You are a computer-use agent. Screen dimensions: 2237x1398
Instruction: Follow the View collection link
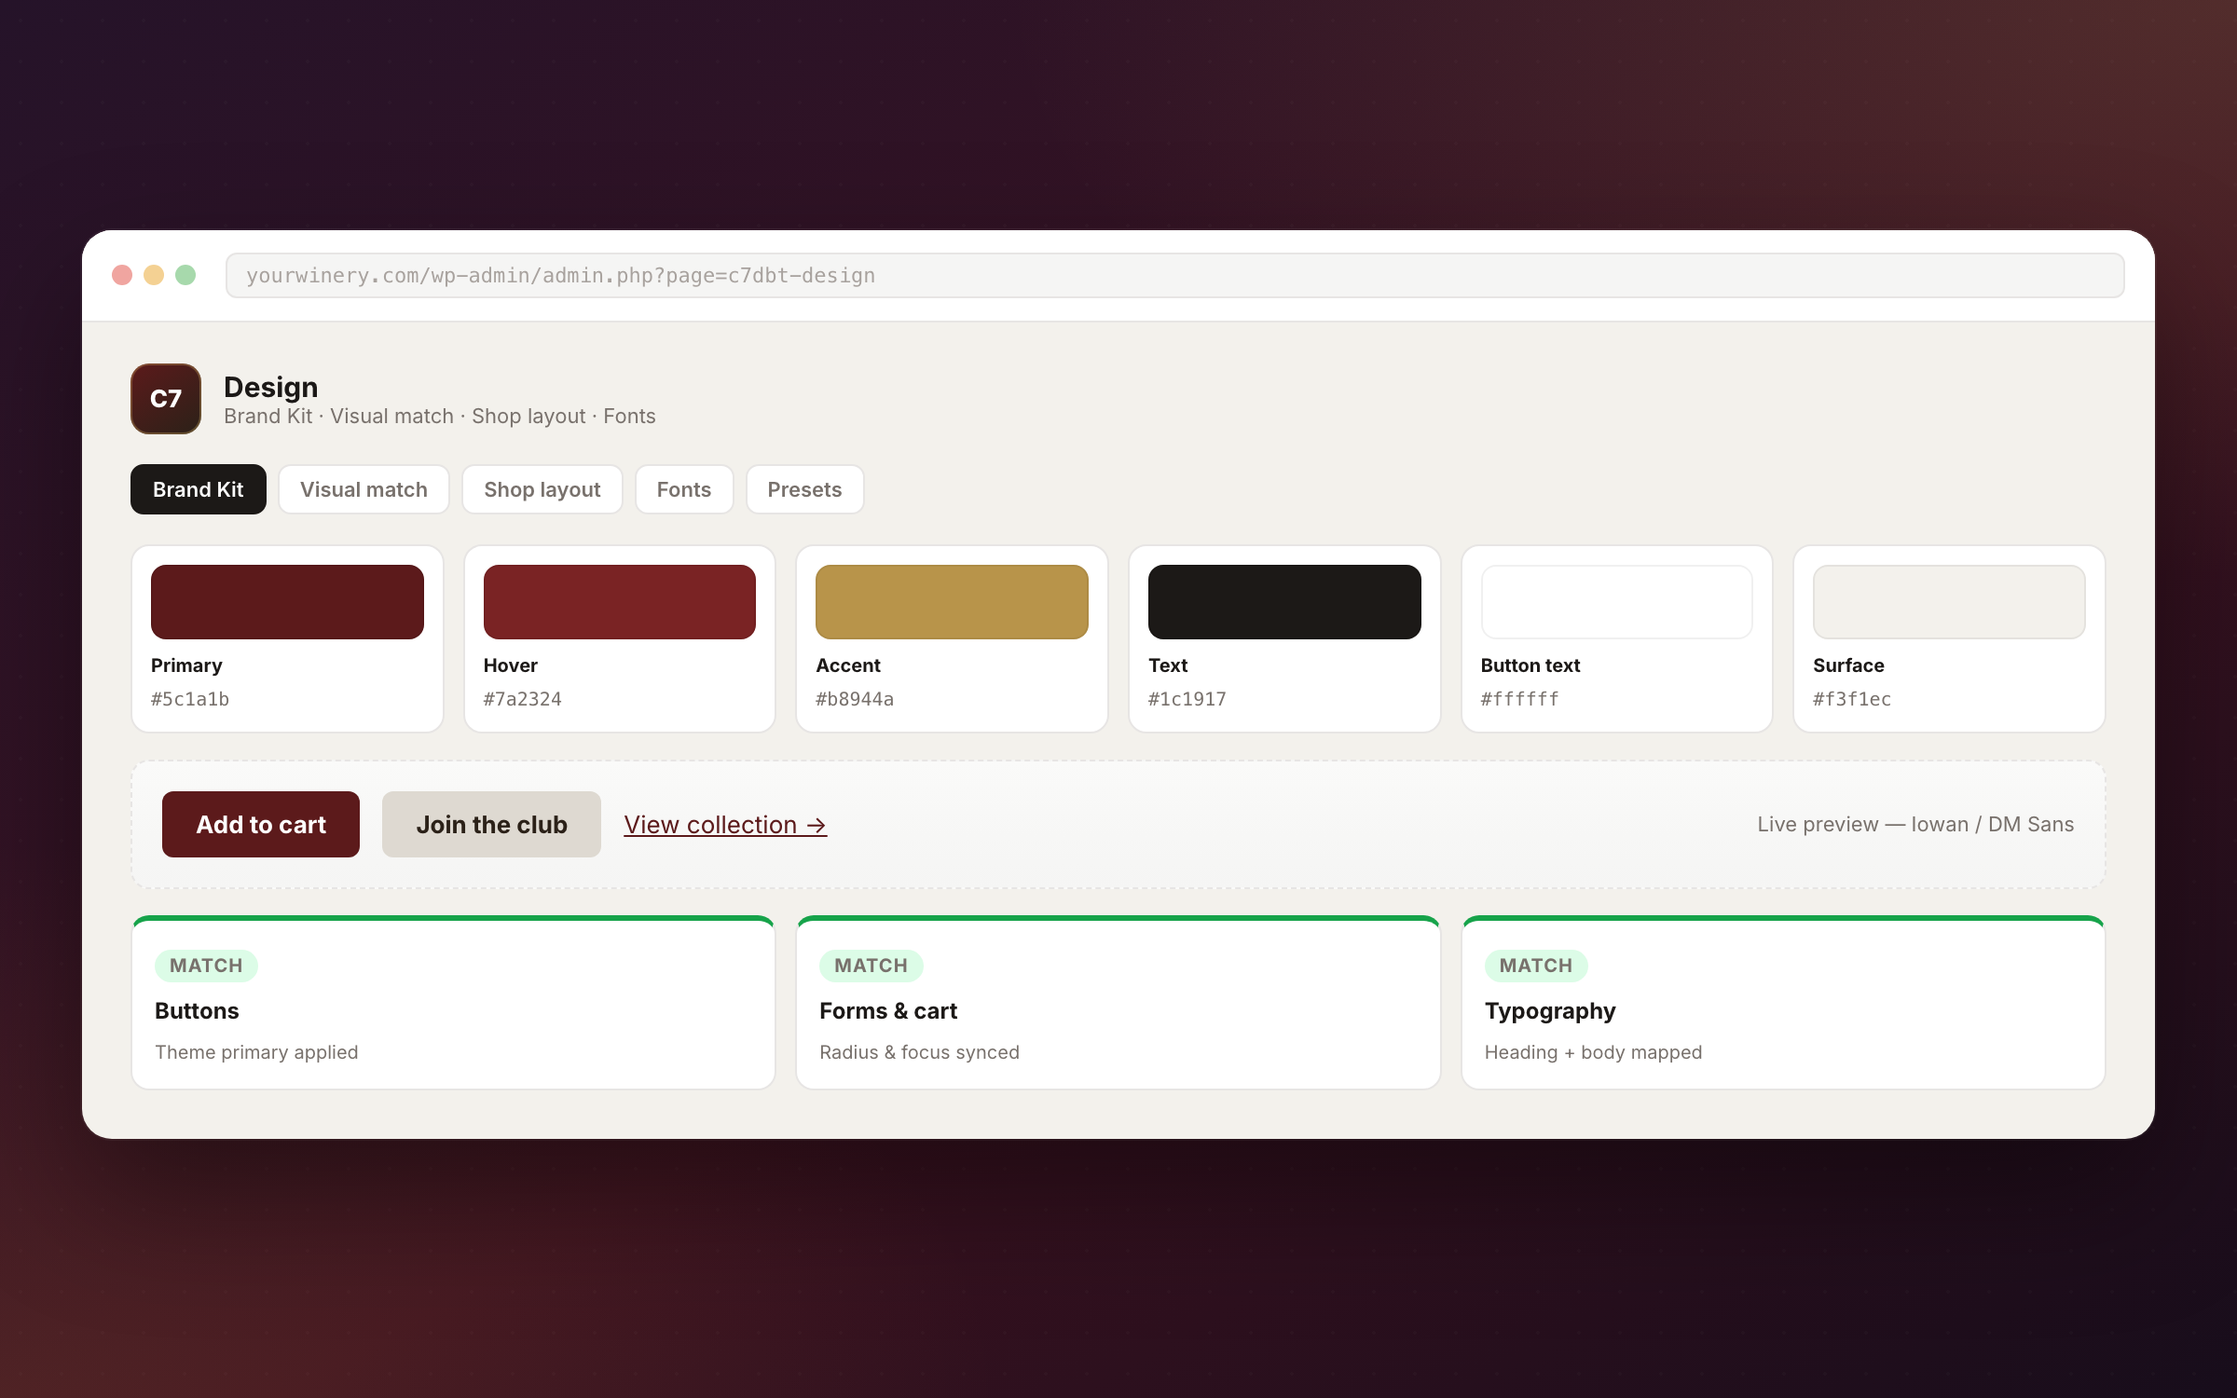725,825
